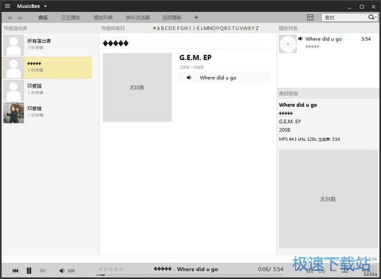Image resolution: width=381 pixels, height=279 pixels.
Task: Jump to # in alphabet bar
Action: tap(154, 28)
